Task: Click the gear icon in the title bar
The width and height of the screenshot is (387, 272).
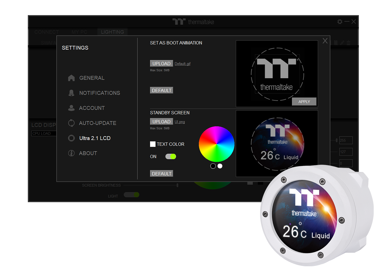Action: (340, 22)
